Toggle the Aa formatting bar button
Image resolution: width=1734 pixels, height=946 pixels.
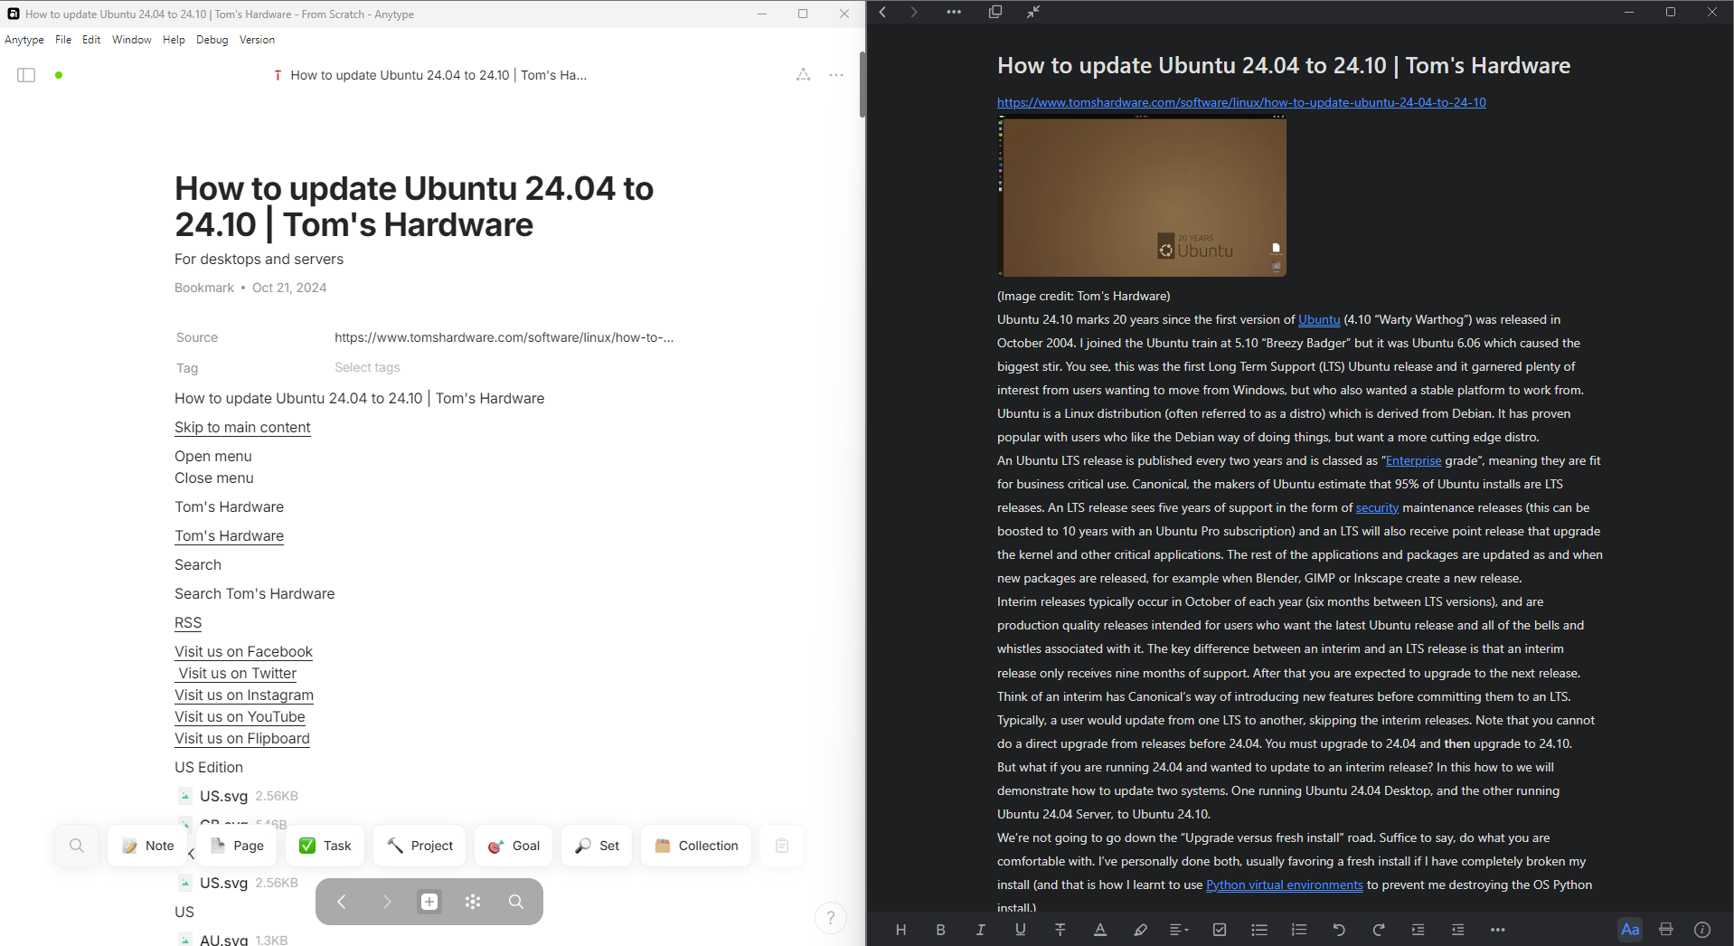1630,930
